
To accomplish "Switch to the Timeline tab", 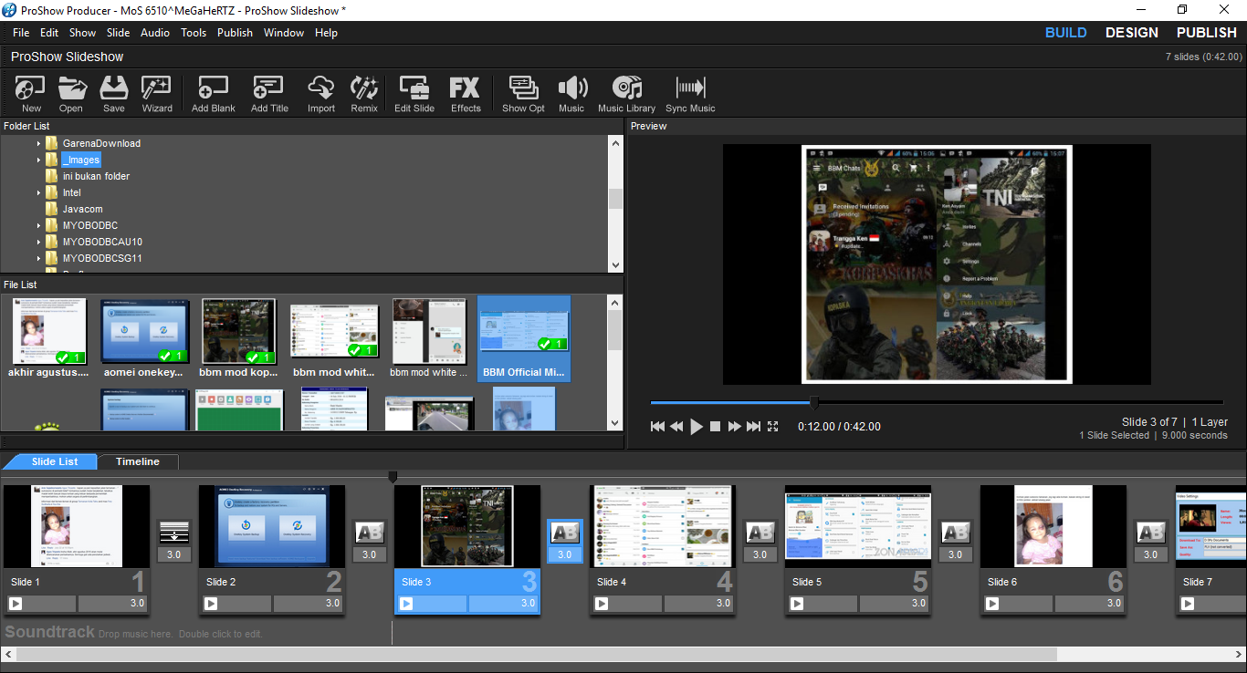I will 138,461.
